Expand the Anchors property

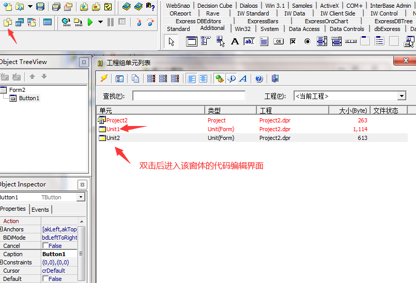point(2,229)
